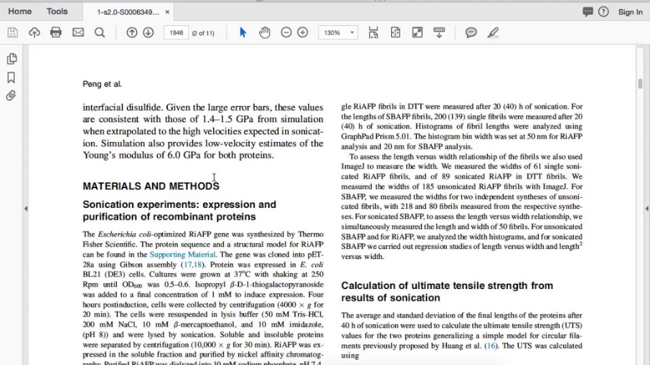
Task: Expand the right tools pane arrow
Action: click(x=647, y=208)
